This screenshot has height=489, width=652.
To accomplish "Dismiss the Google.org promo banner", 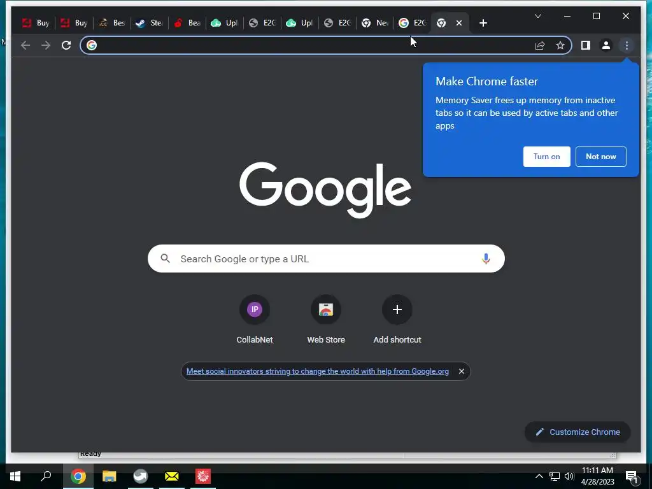I will coord(462,371).
